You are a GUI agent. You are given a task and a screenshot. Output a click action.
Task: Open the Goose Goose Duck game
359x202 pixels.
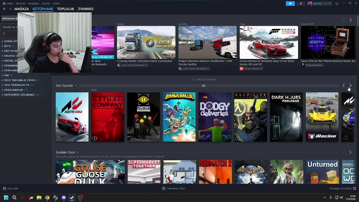90,172
